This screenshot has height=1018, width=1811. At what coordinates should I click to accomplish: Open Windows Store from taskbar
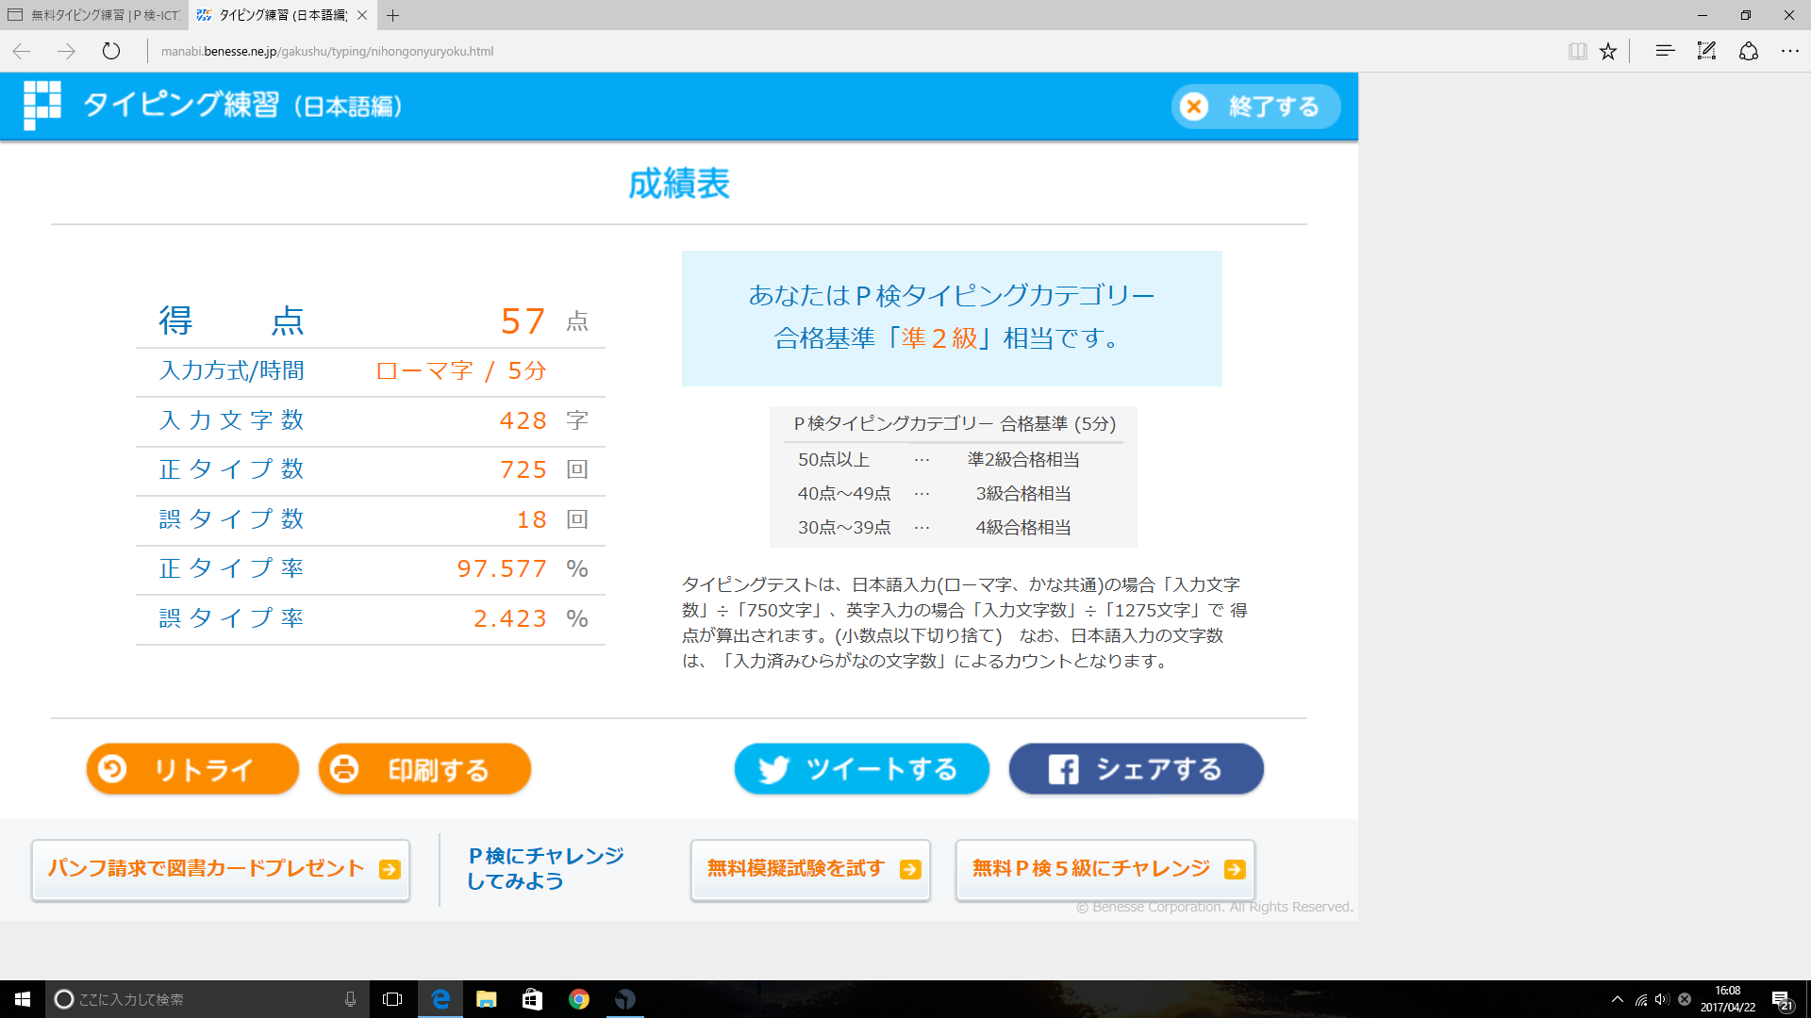[533, 999]
